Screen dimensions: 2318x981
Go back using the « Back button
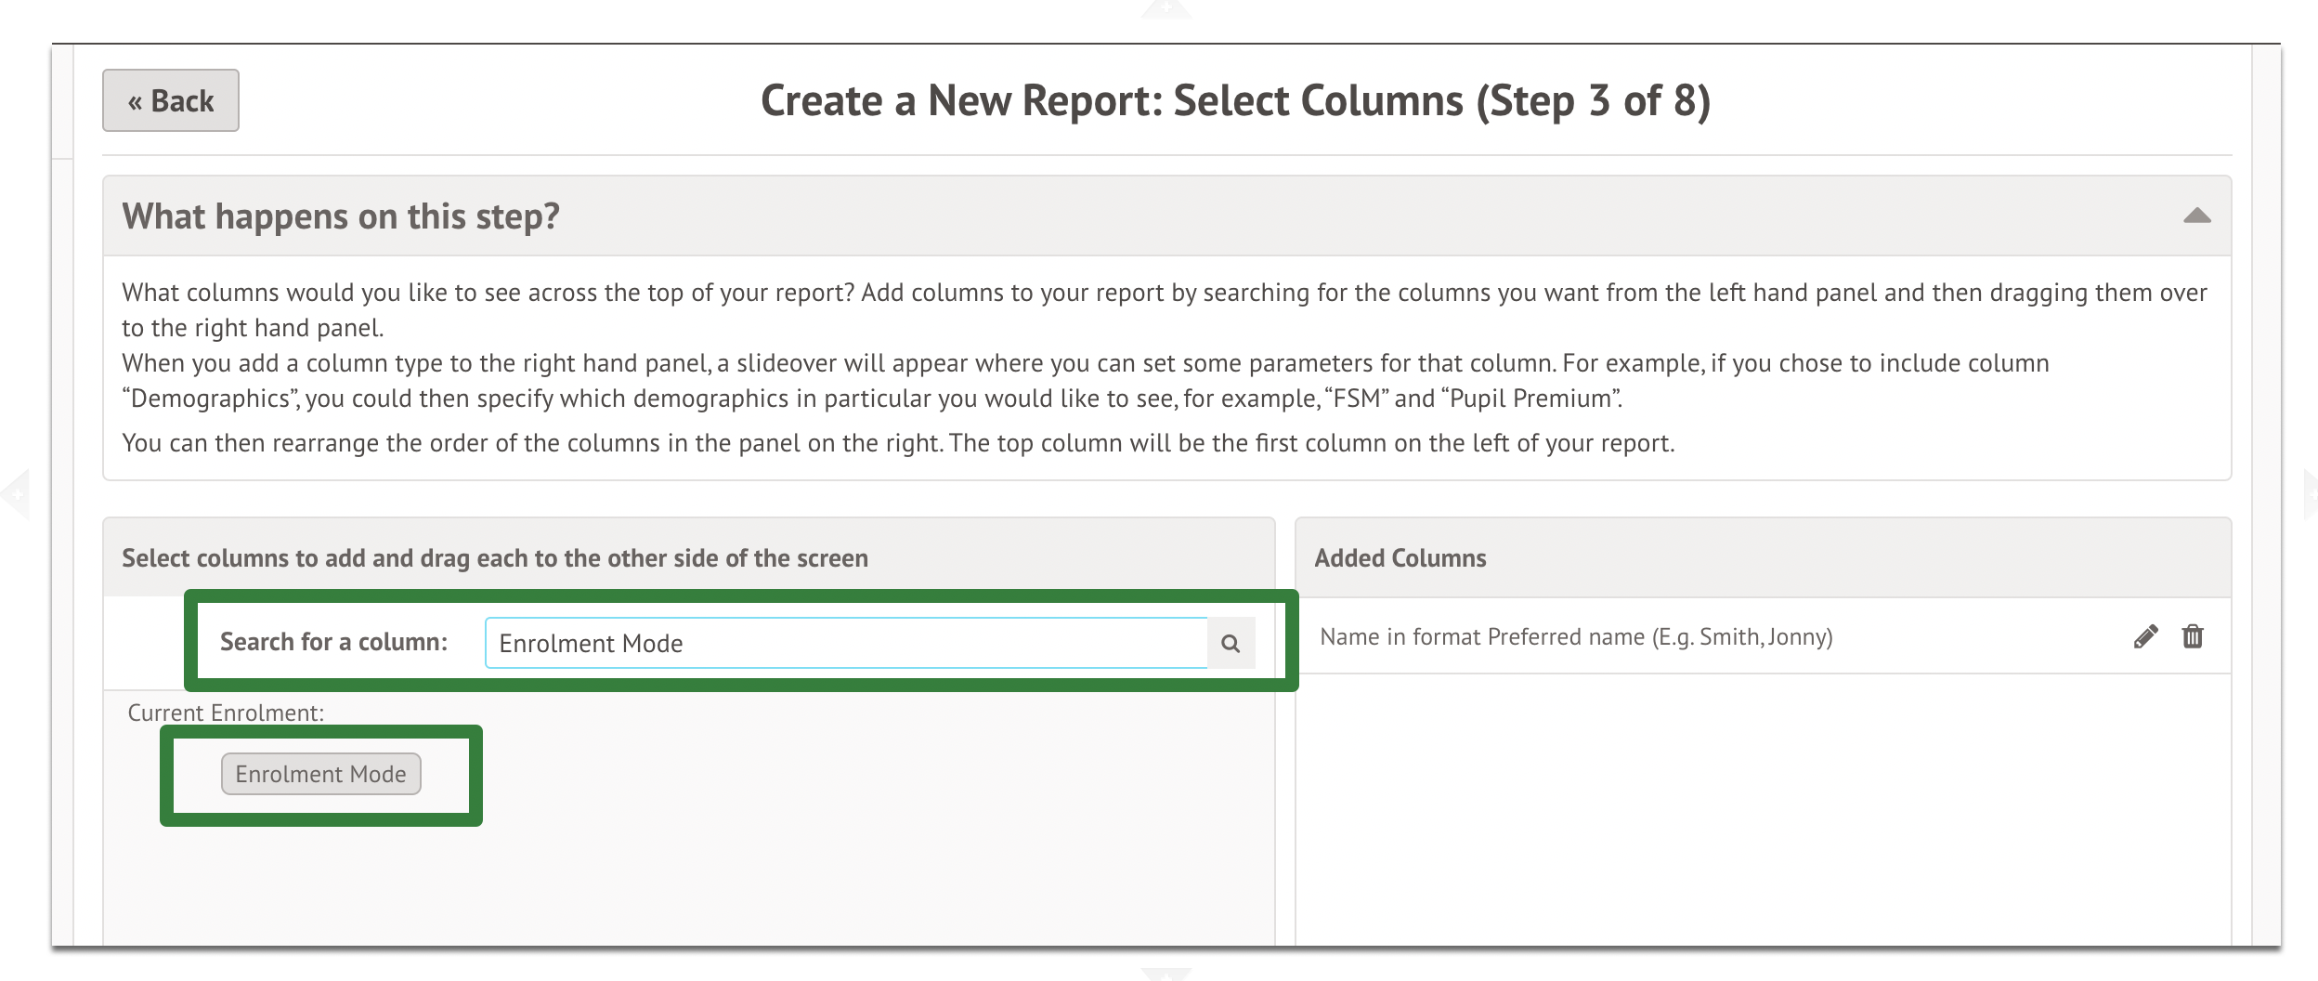tap(171, 100)
